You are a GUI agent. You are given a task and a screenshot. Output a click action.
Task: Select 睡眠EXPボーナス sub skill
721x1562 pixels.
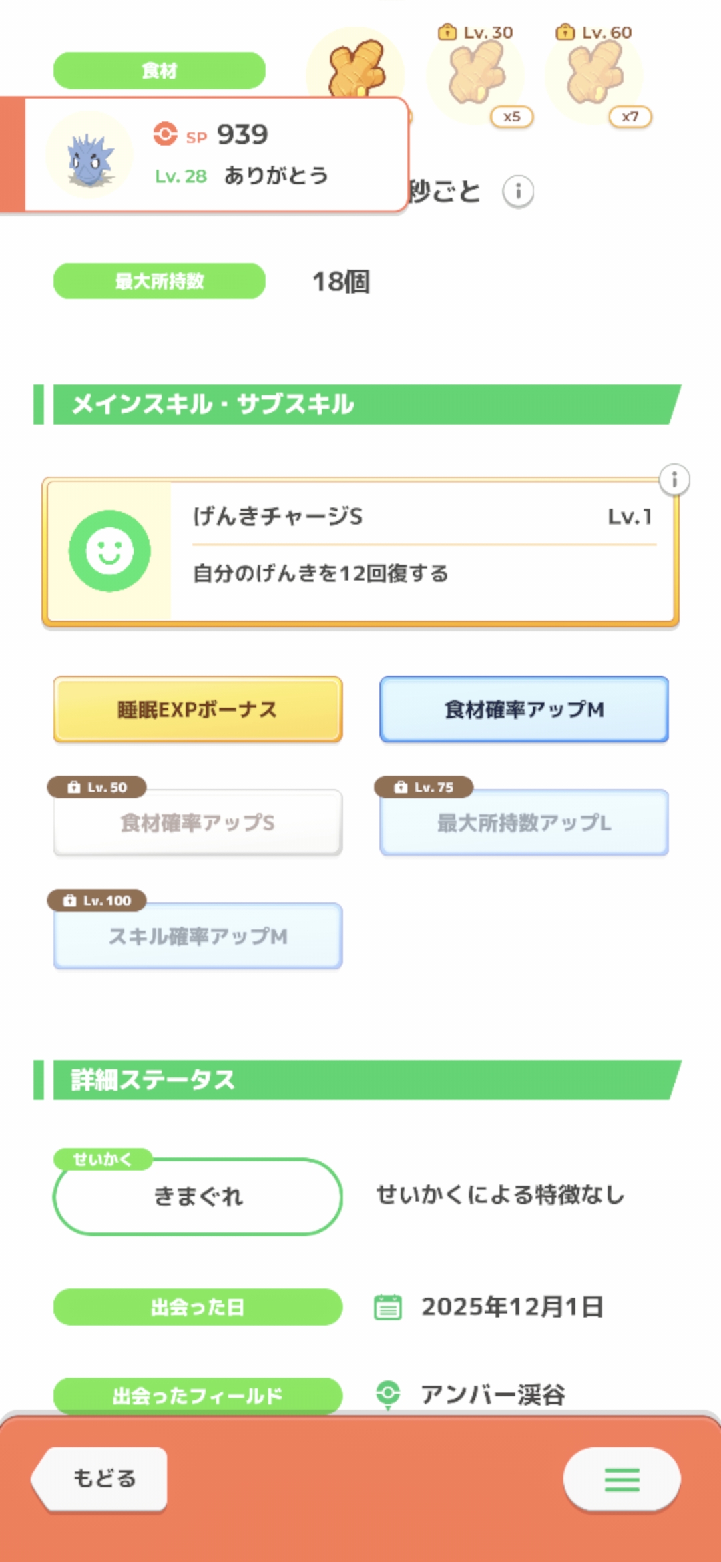(198, 709)
